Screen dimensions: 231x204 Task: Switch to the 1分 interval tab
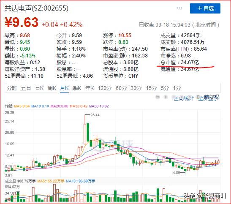(x=177, y=88)
